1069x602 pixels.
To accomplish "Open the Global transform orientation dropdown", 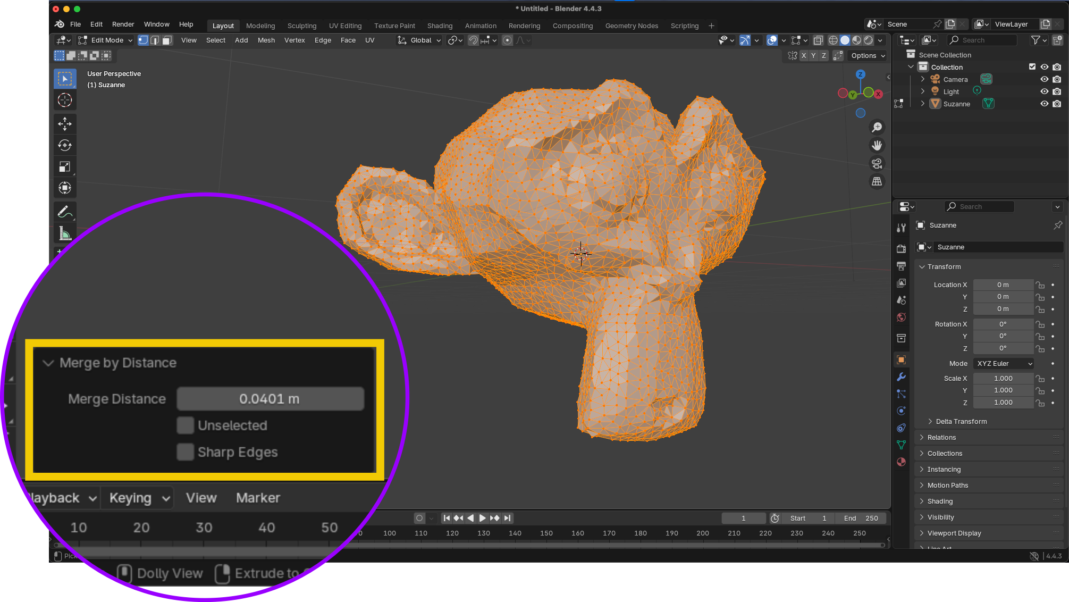I will tap(419, 40).
